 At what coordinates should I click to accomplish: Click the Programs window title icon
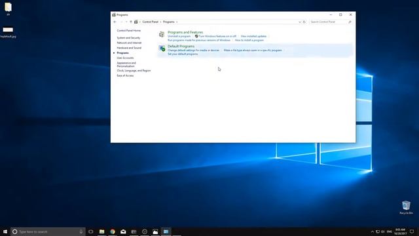point(114,14)
